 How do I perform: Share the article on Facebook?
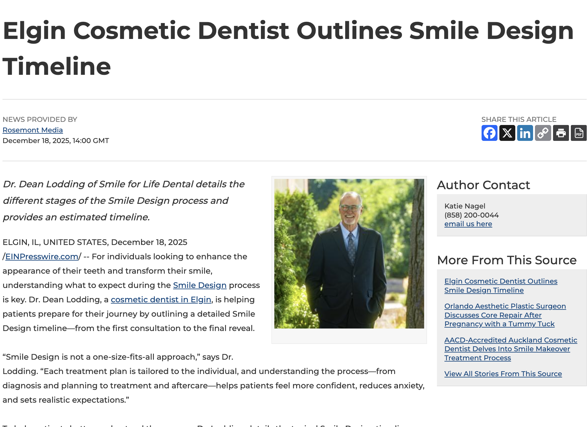point(490,133)
